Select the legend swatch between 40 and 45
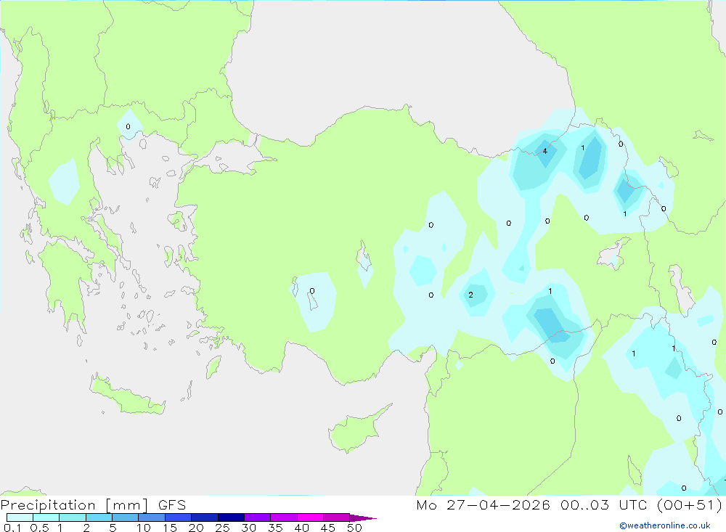This screenshot has height=532, width=726. pos(310,517)
